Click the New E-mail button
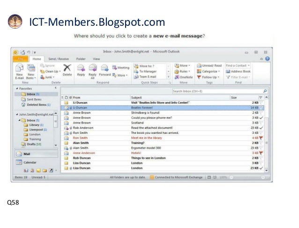 coord(19,72)
